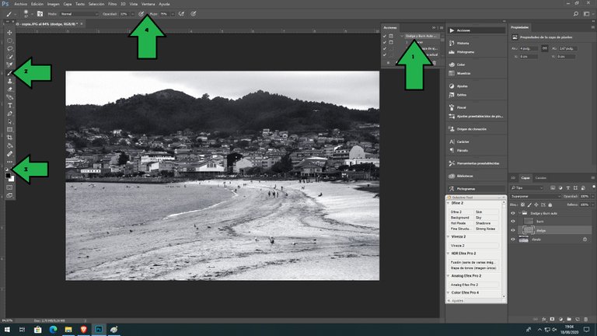
Task: Open the Ventana menu
Action: click(148, 4)
